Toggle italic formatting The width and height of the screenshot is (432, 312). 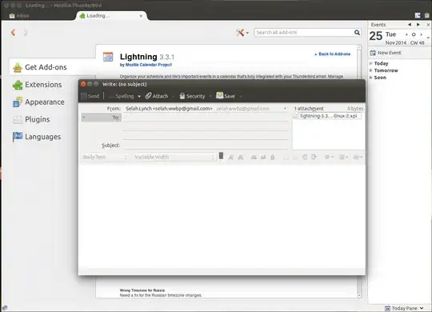(263, 157)
